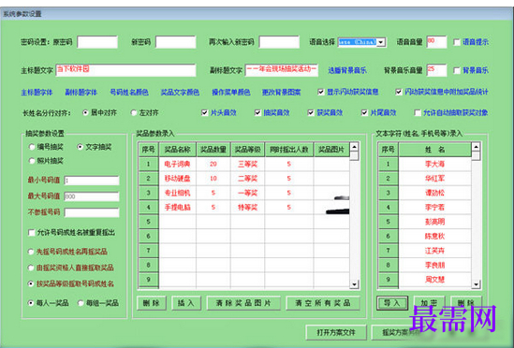Toggle the 获奖音效 checkbox

coord(311,112)
